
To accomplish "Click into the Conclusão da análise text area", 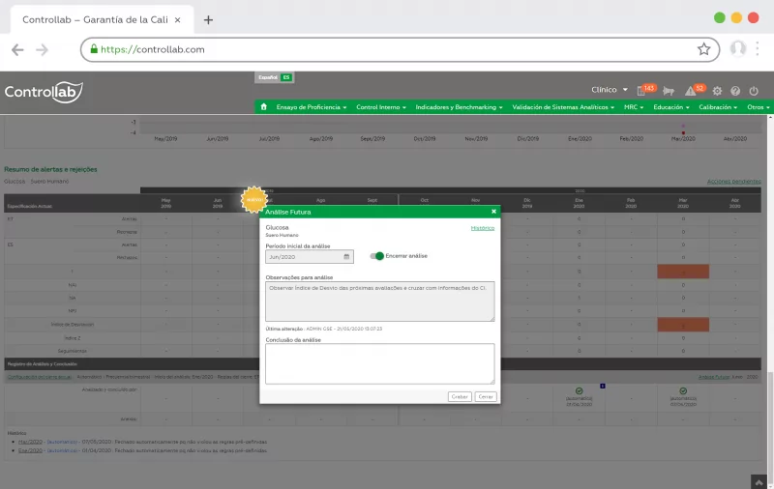I will [x=379, y=363].
